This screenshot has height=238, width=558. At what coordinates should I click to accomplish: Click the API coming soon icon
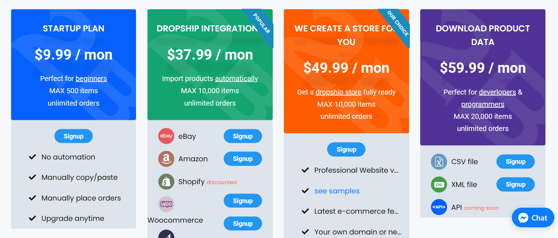439,207
